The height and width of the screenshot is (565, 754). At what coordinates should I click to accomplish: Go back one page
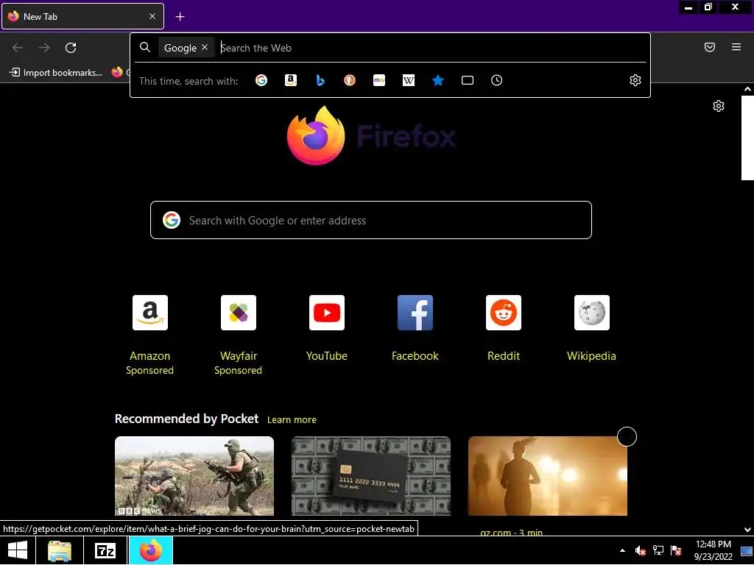pyautogui.click(x=18, y=48)
